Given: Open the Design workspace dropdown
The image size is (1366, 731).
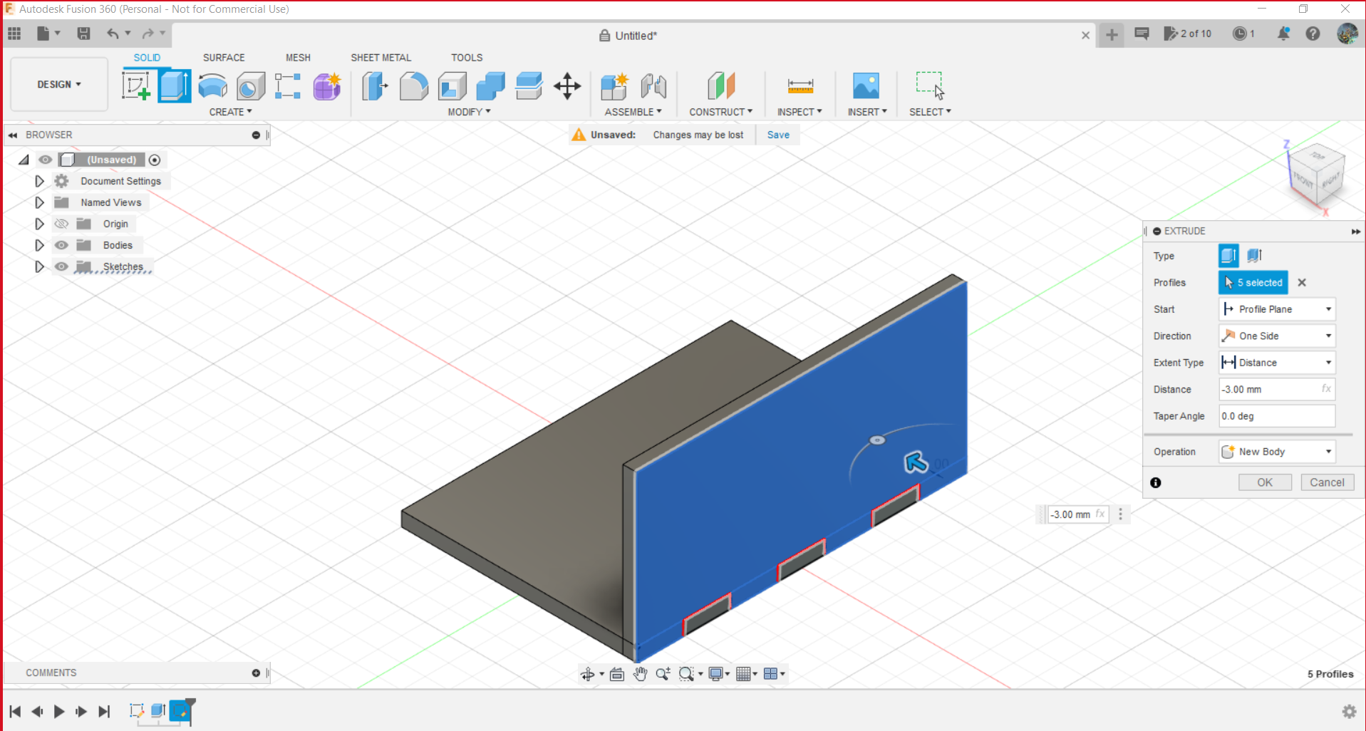Looking at the screenshot, I should [59, 84].
